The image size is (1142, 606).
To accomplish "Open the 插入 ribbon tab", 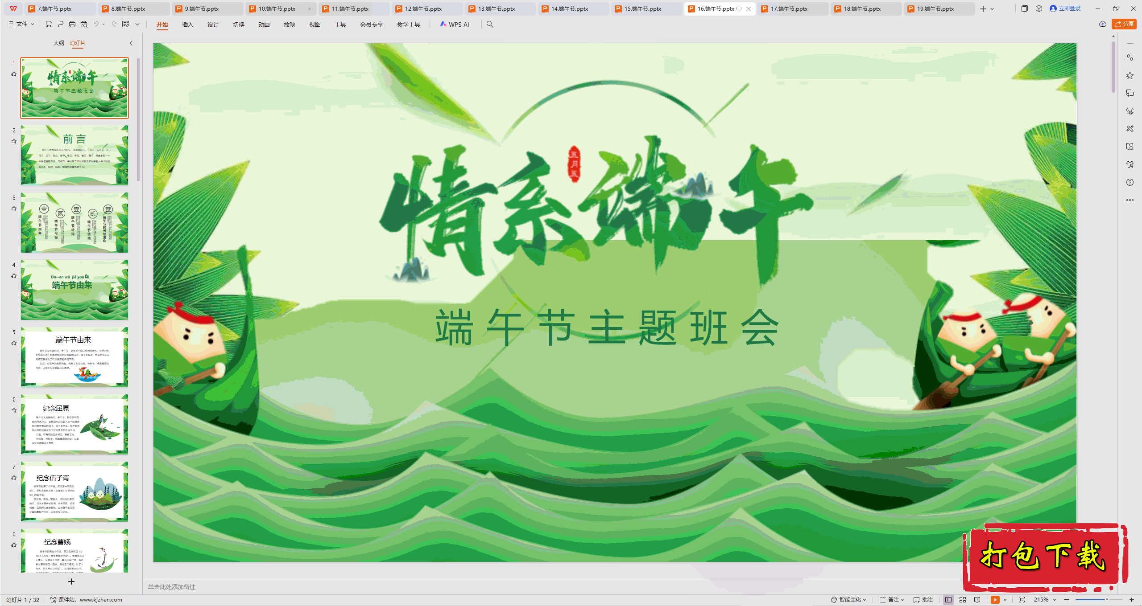I will (x=188, y=25).
